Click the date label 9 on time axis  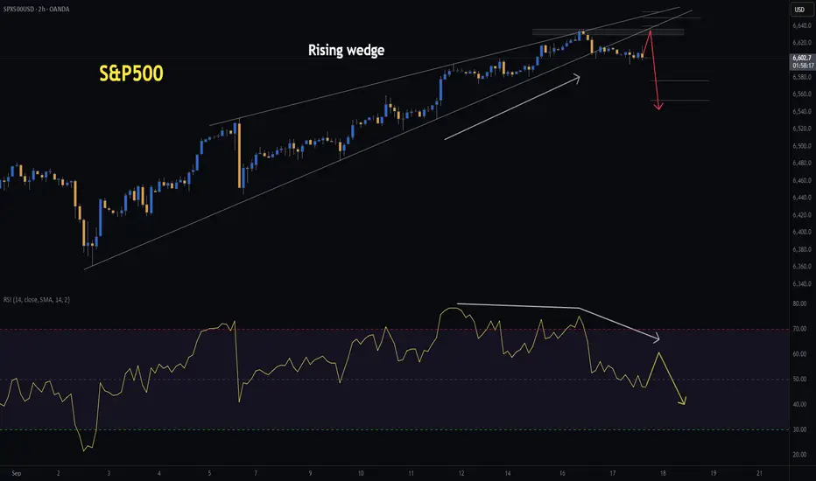310,473
